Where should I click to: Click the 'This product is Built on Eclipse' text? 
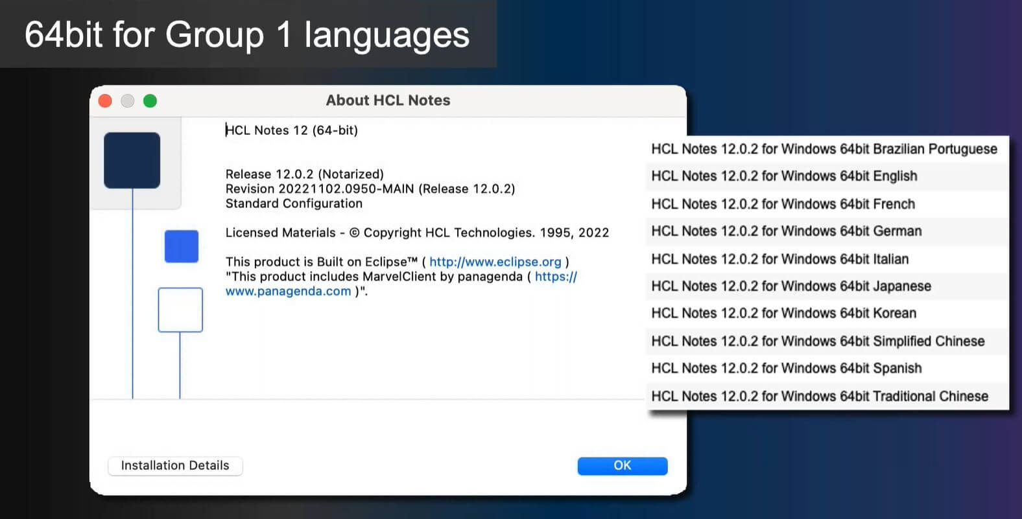[322, 262]
